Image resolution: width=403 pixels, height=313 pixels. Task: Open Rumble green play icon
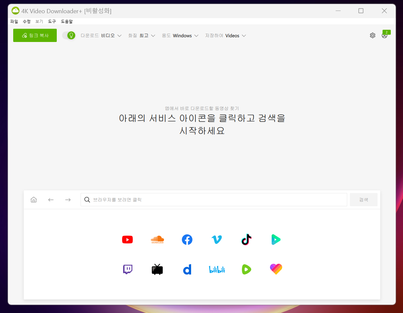(x=247, y=269)
